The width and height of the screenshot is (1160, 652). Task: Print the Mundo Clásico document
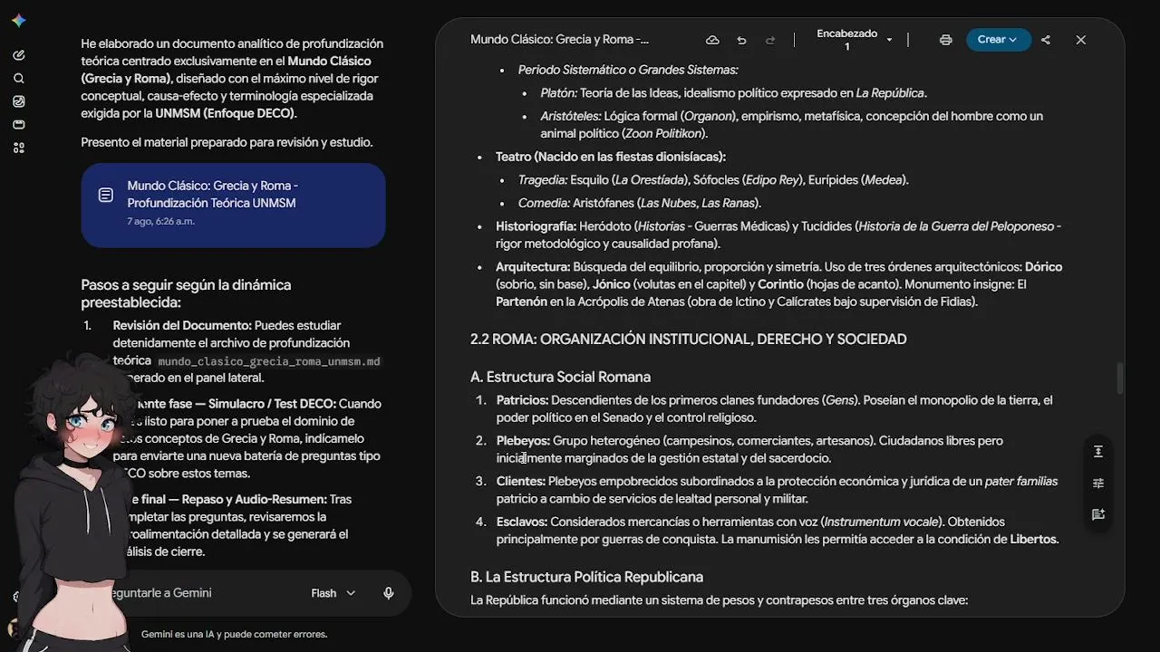click(x=946, y=40)
